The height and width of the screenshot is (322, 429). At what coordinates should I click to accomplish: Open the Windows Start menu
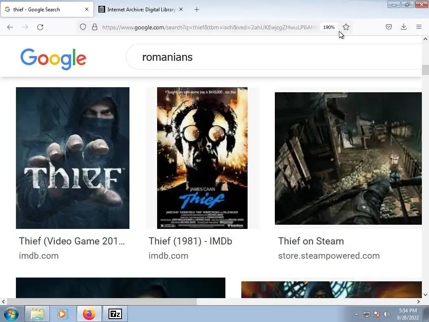click(11, 314)
